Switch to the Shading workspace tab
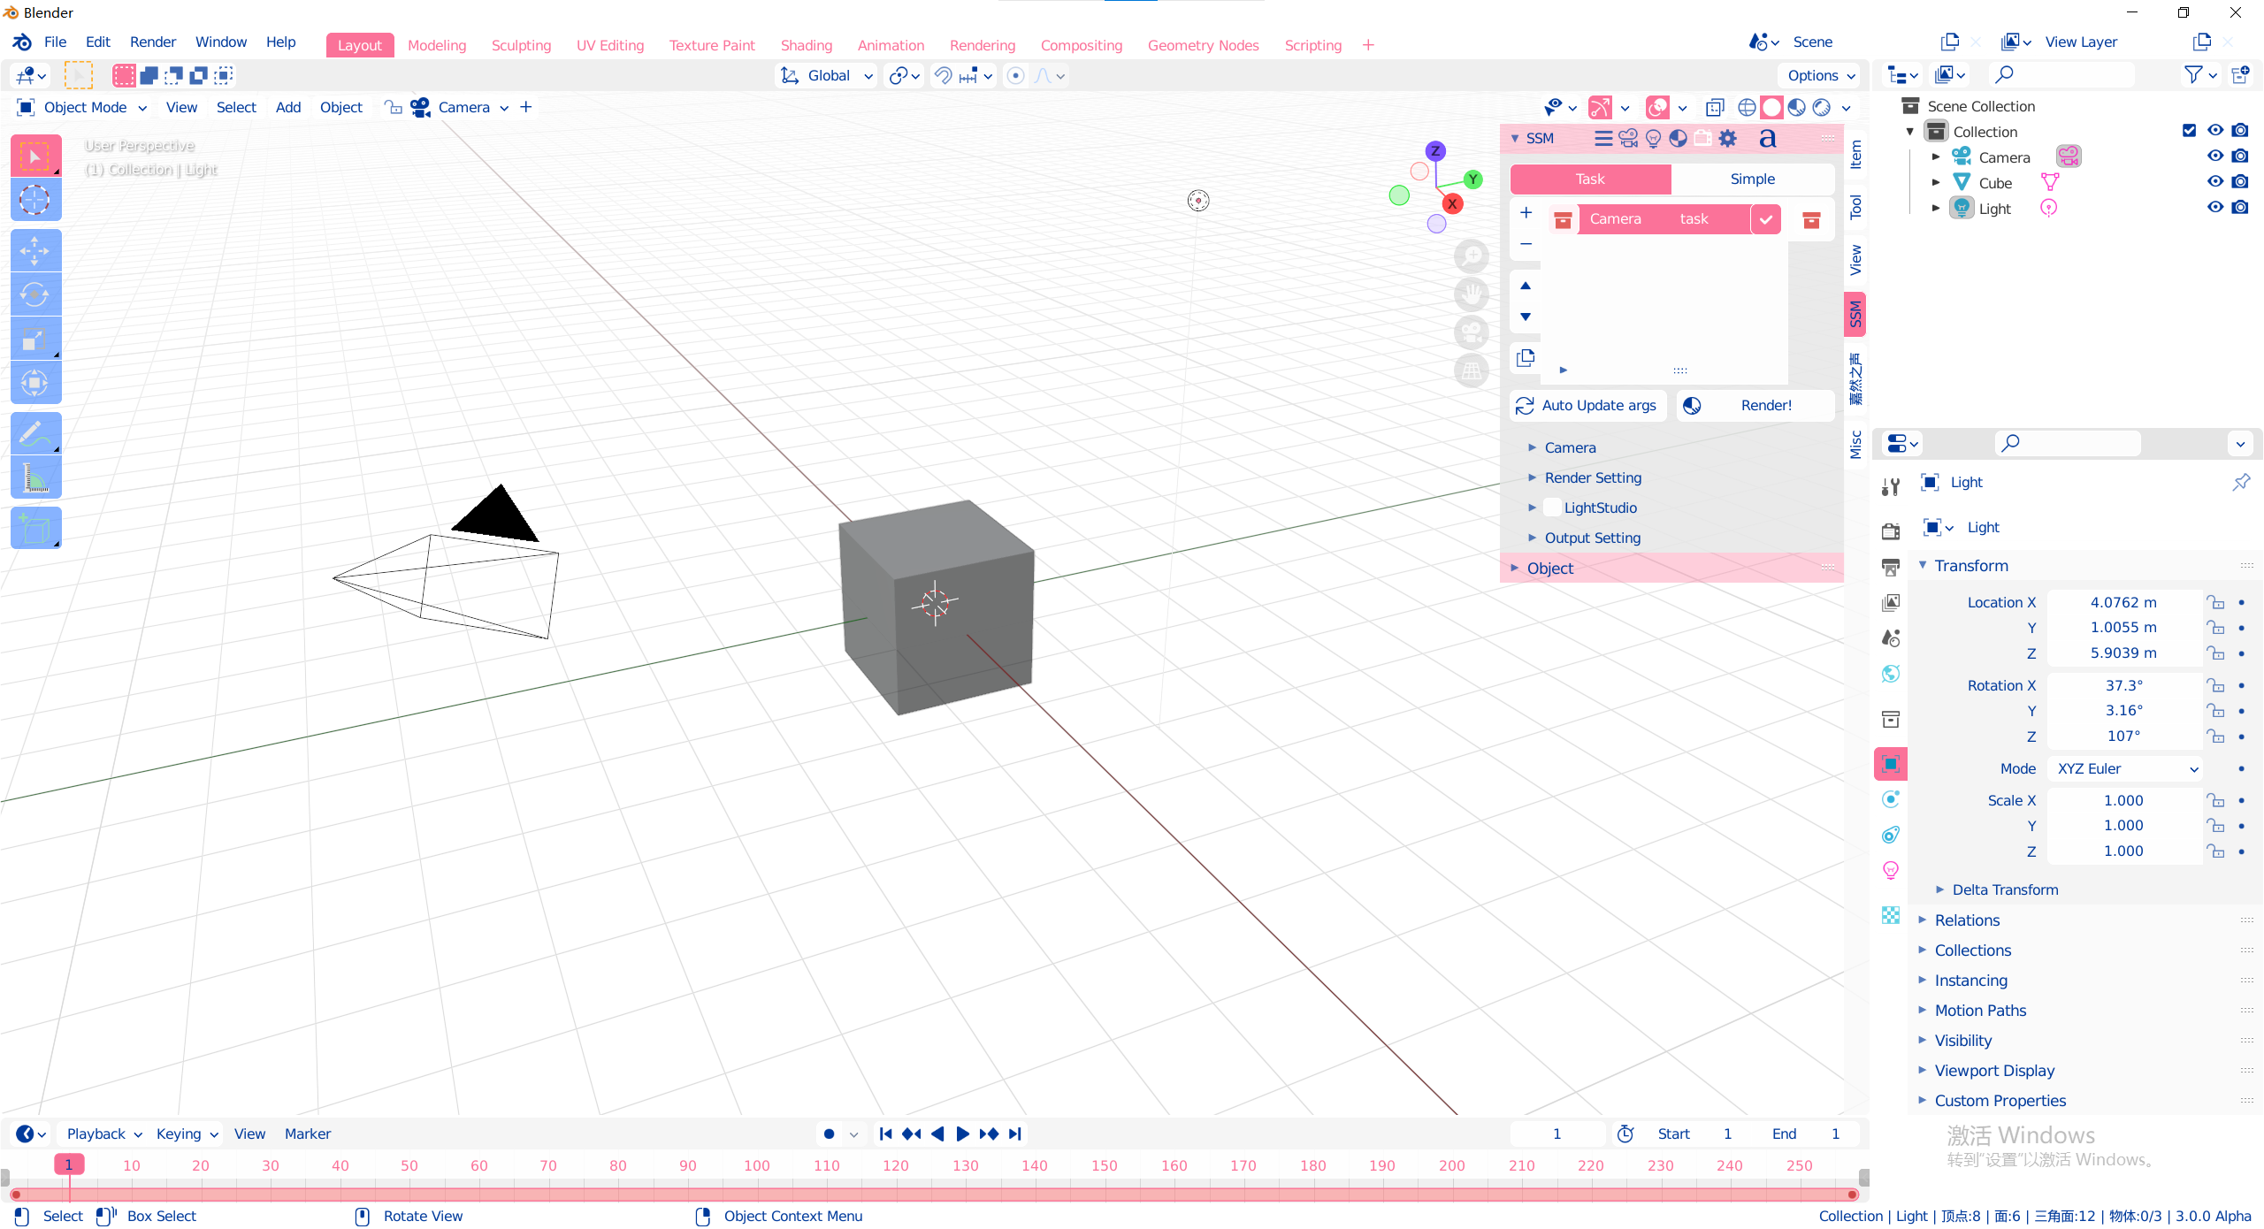The width and height of the screenshot is (2264, 1229). point(806,45)
